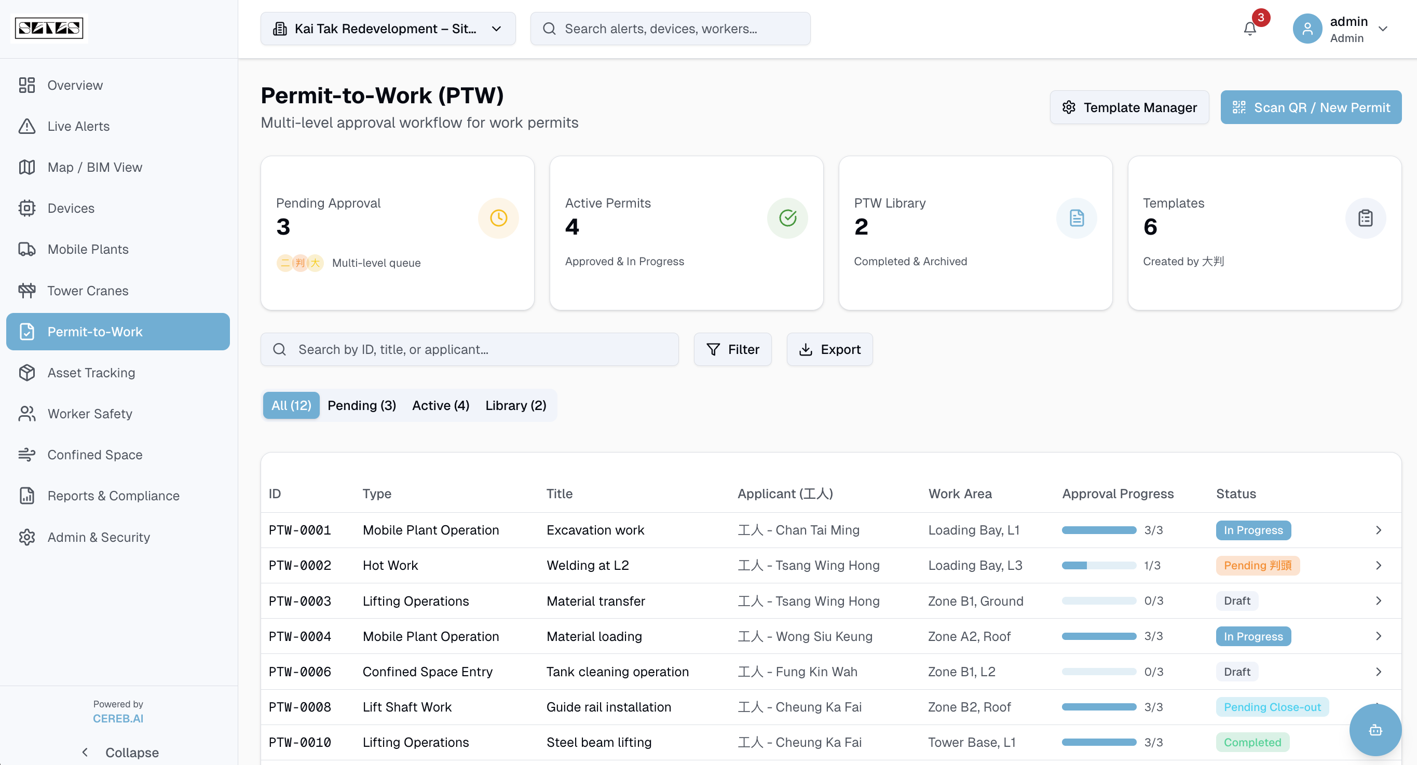Click the Active Permits checkmark icon
1417x765 pixels.
click(787, 218)
